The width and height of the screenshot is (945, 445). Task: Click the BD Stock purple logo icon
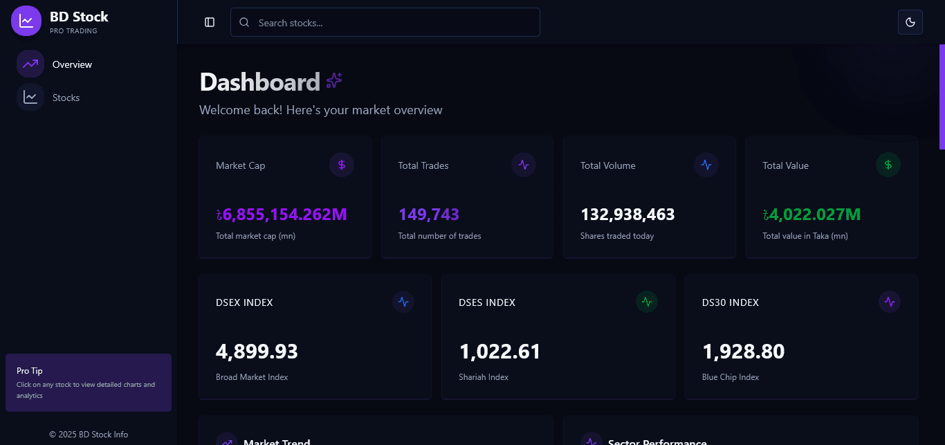click(x=26, y=20)
